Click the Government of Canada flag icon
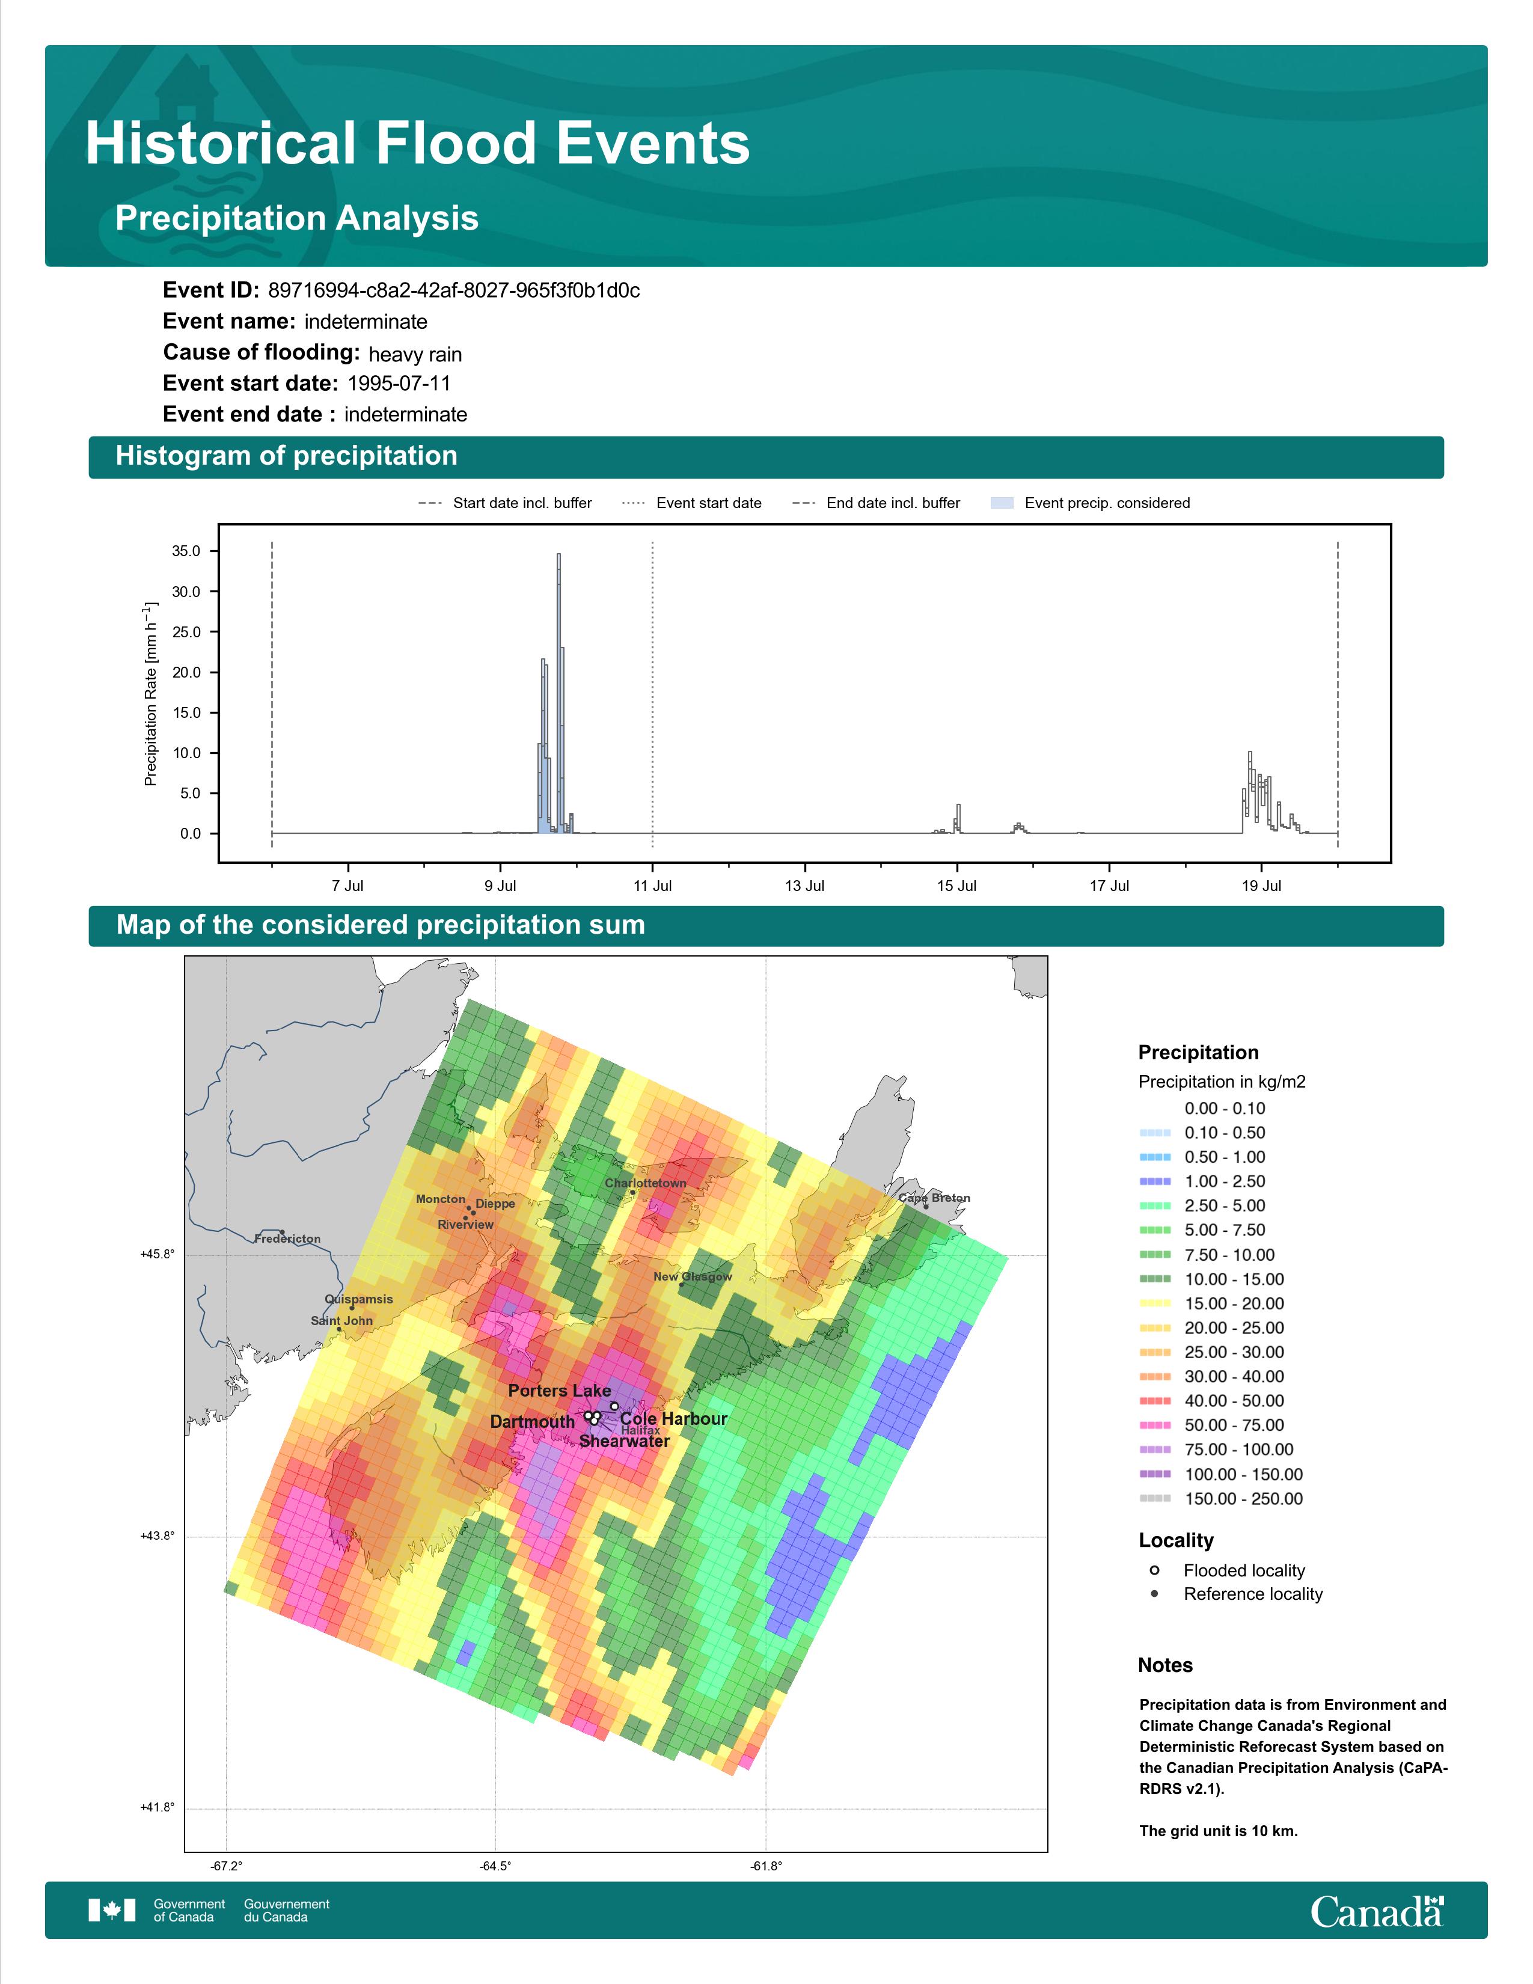 112,1911
